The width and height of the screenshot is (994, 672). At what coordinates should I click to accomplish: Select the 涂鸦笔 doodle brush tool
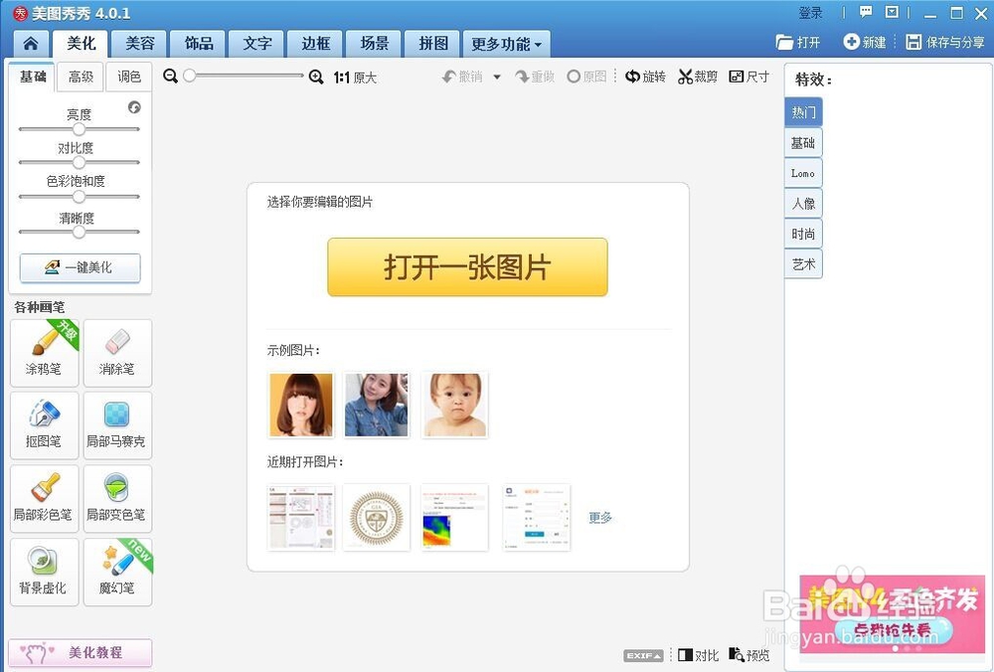point(45,353)
